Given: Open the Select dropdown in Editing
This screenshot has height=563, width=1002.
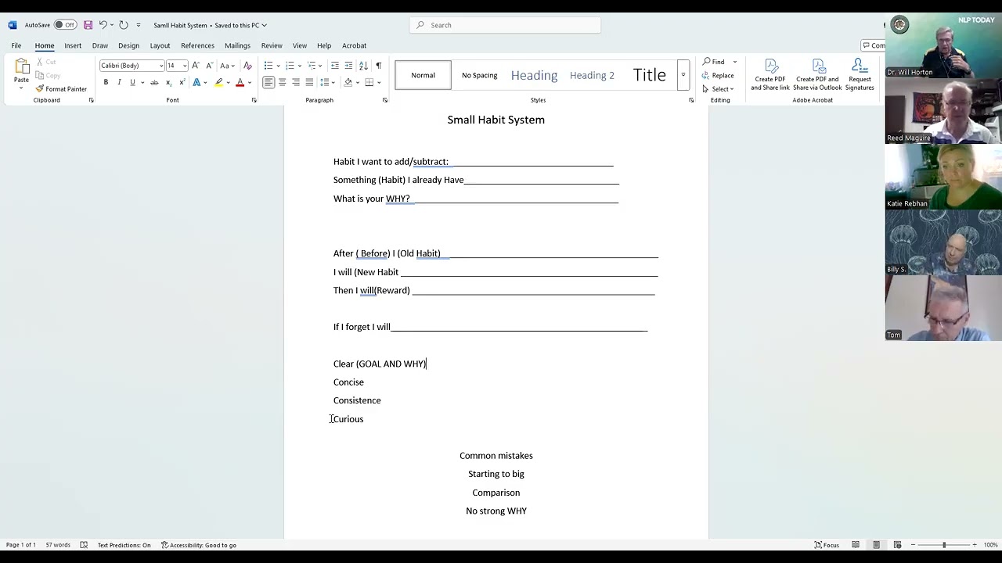Looking at the screenshot, I should tap(718, 89).
